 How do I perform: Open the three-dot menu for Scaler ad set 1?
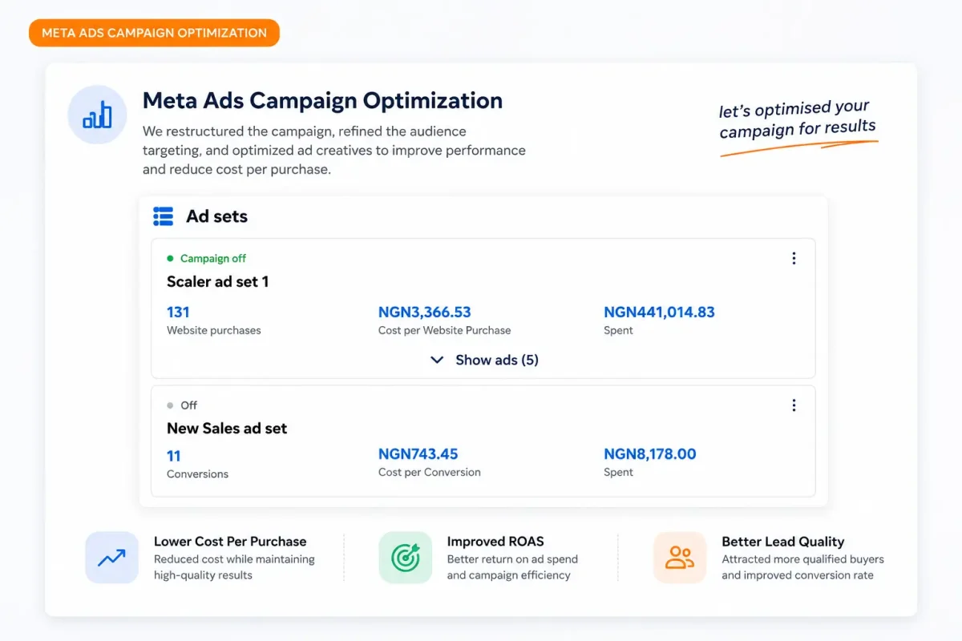(794, 258)
